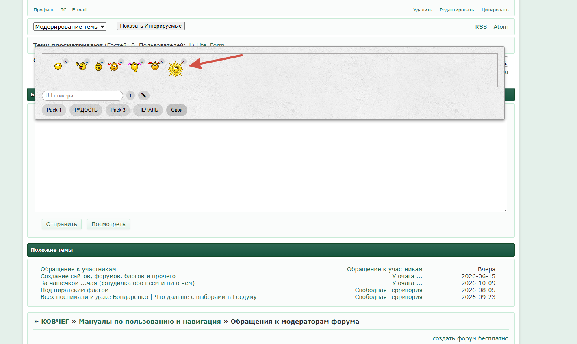The image size is (577, 344).
Task: Click the ЛС private message link
Action: (x=63, y=10)
